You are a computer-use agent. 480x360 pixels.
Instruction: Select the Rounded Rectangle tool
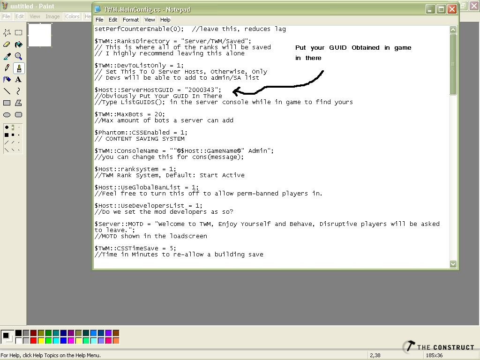tap(18, 115)
